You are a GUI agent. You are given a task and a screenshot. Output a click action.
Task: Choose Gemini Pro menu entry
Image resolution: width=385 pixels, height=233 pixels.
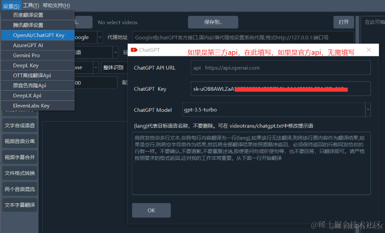coord(38,55)
